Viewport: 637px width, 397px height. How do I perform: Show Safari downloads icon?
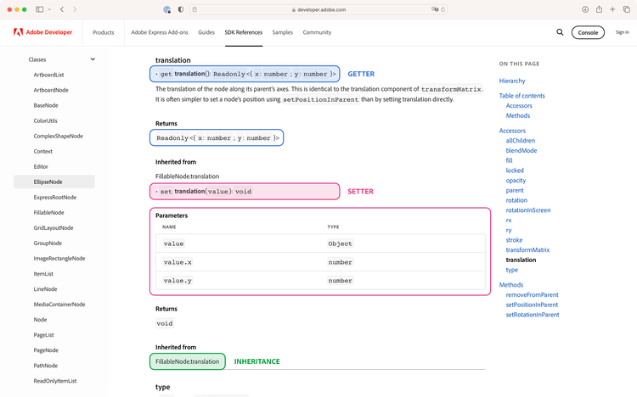point(585,9)
